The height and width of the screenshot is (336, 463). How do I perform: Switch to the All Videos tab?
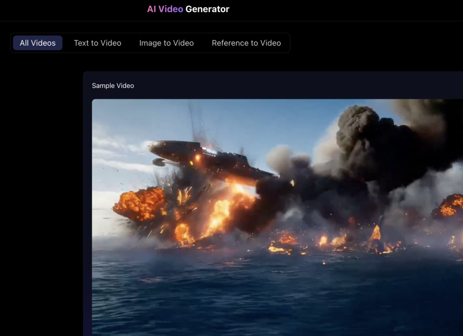coord(38,43)
